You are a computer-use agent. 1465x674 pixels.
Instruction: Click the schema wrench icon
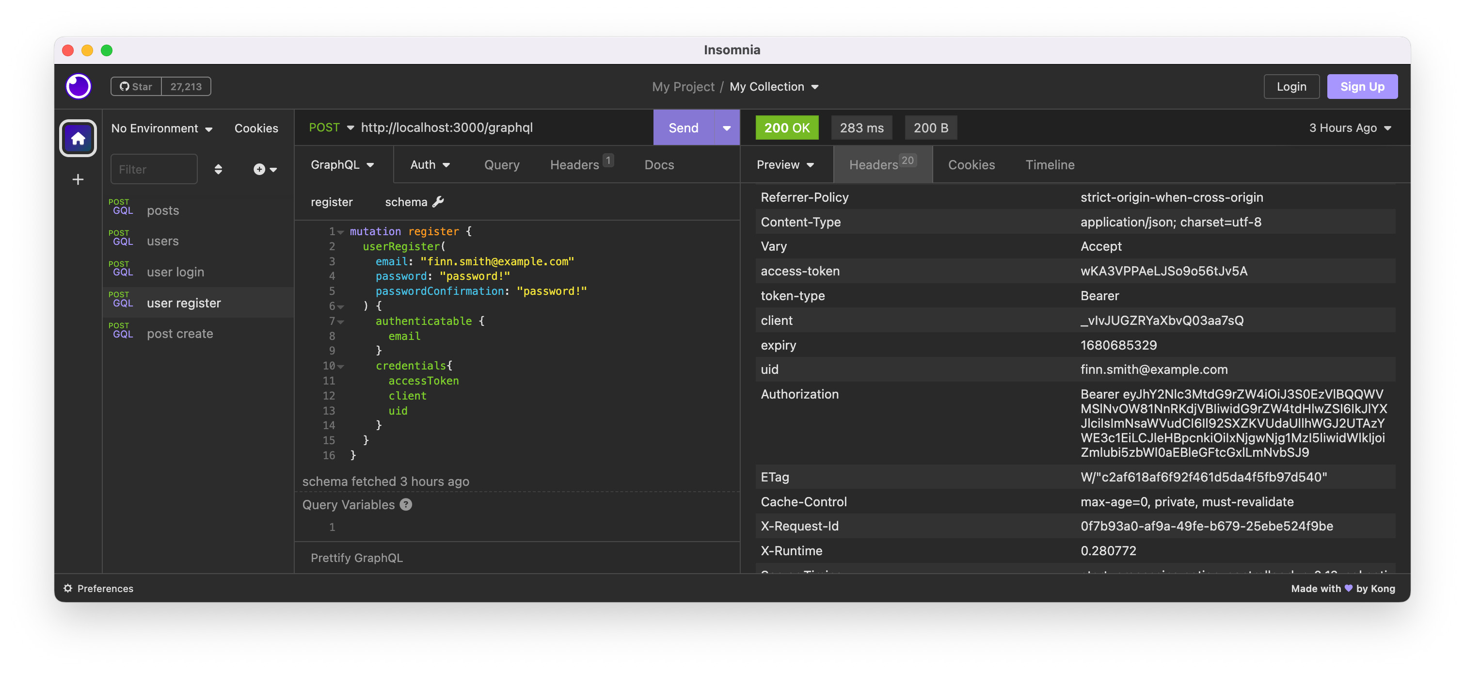438,201
